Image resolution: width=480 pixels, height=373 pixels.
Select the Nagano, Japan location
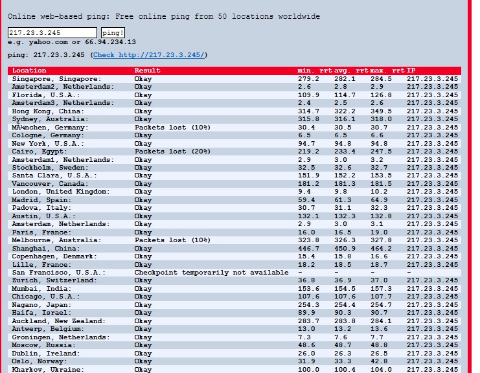click(x=41, y=305)
